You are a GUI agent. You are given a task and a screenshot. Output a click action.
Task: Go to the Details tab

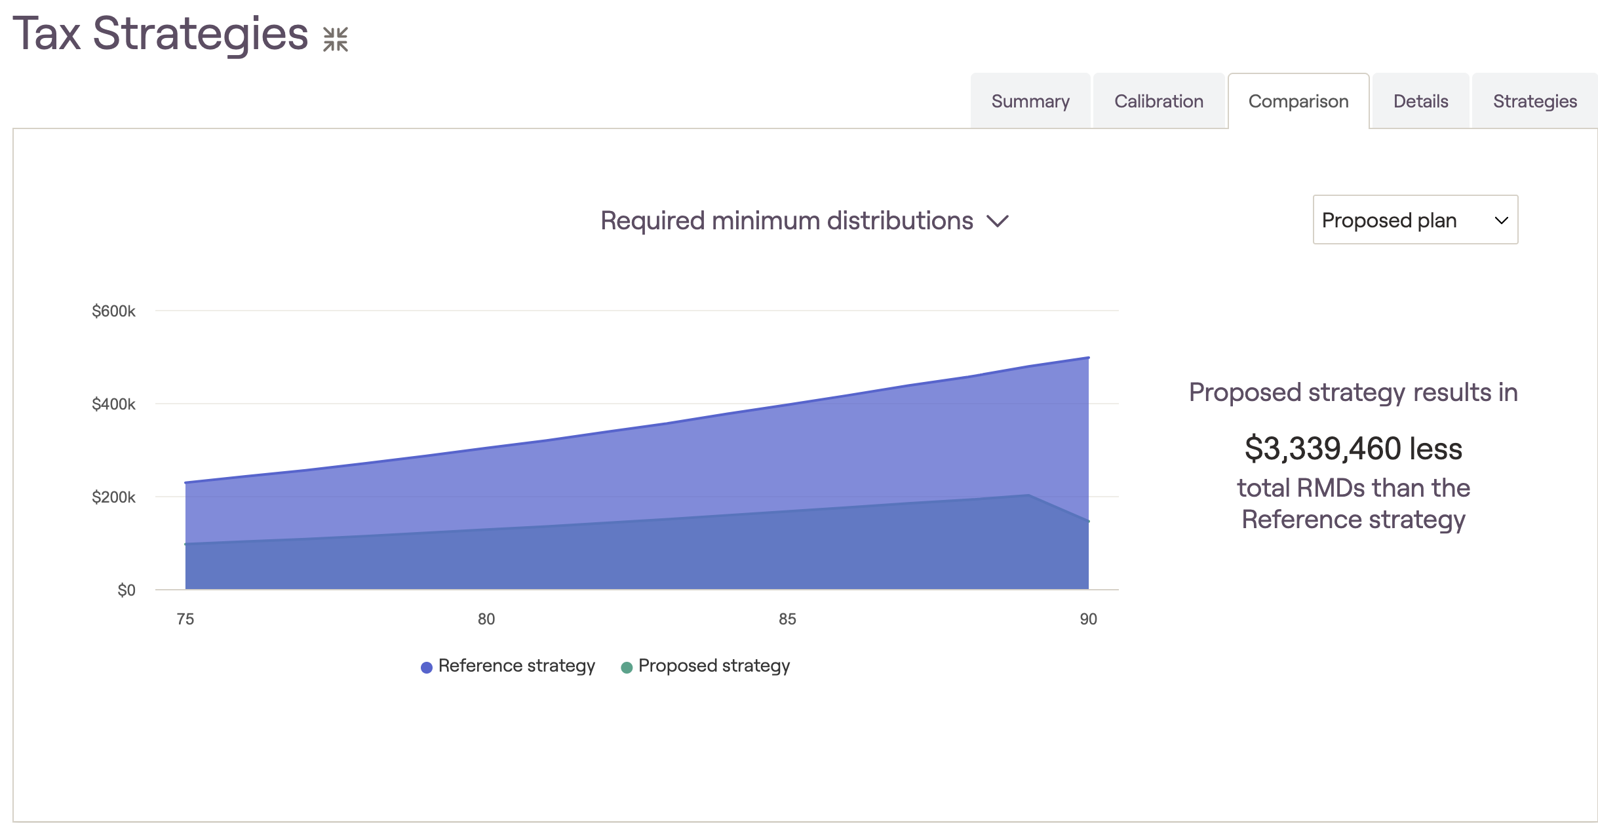pos(1420,101)
